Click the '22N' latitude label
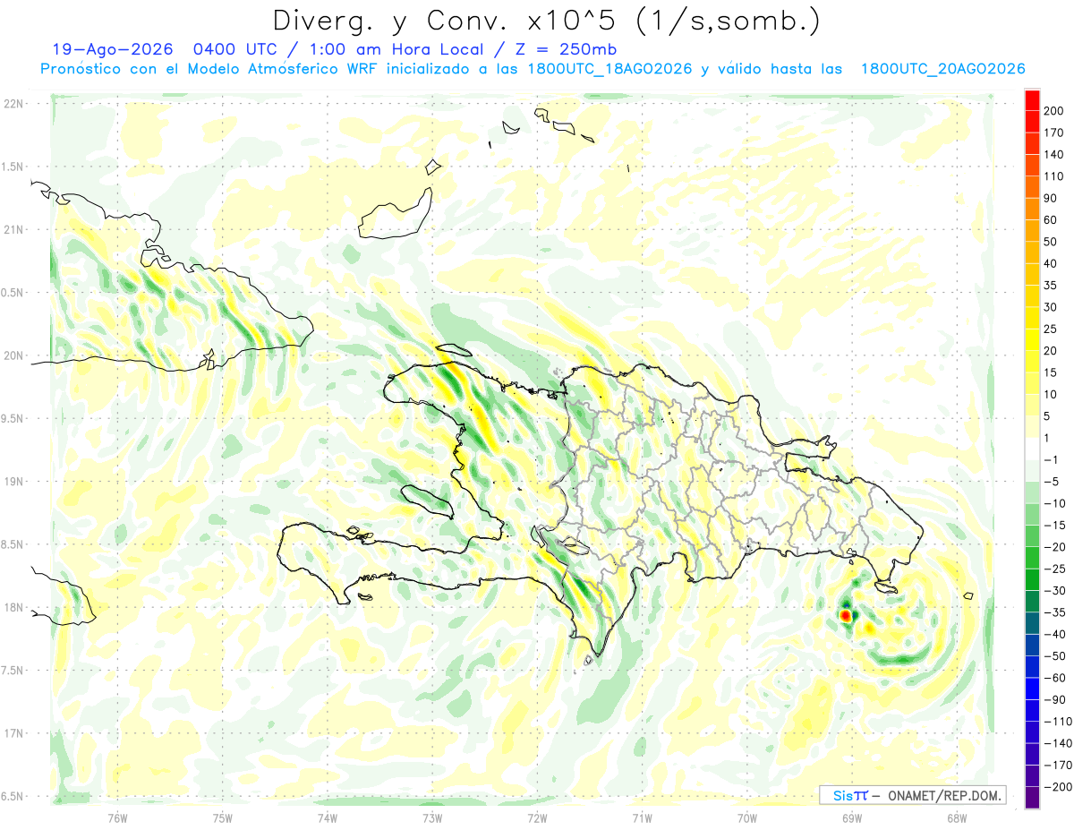This screenshot has height=830, width=1074. point(14,104)
